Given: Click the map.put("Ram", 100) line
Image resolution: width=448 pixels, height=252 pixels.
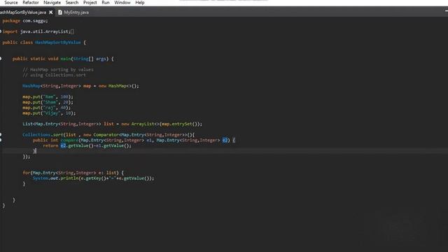Looking at the screenshot, I should click(48, 97).
